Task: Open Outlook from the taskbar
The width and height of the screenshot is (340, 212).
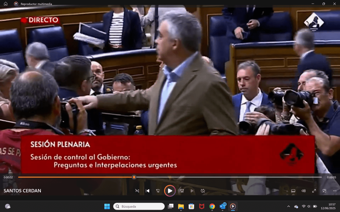Action: coord(222,206)
